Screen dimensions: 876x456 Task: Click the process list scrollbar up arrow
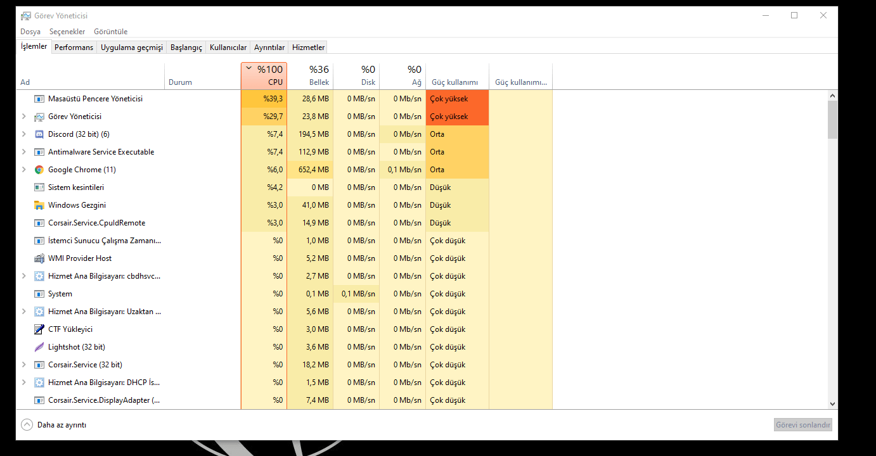click(832, 96)
